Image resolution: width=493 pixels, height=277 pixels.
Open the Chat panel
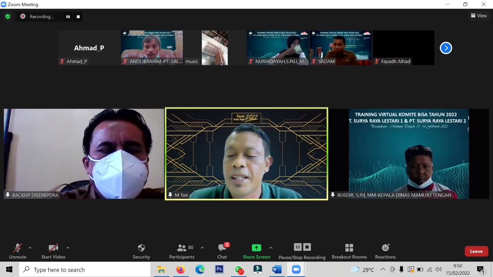[222, 251]
